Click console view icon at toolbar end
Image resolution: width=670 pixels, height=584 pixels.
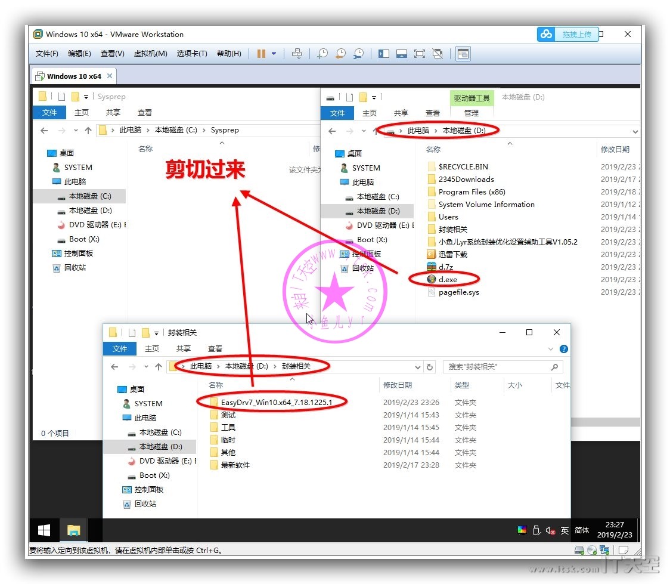click(x=463, y=54)
